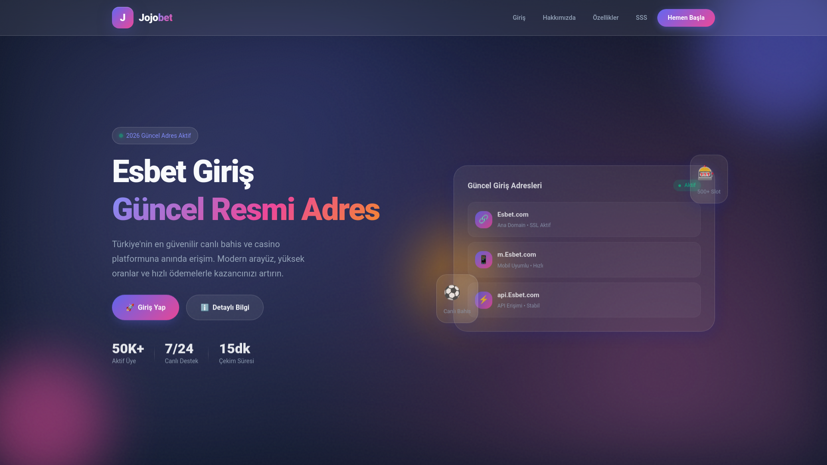Click the Aktif status badge
Screen dimensions: 827x465
click(687, 185)
